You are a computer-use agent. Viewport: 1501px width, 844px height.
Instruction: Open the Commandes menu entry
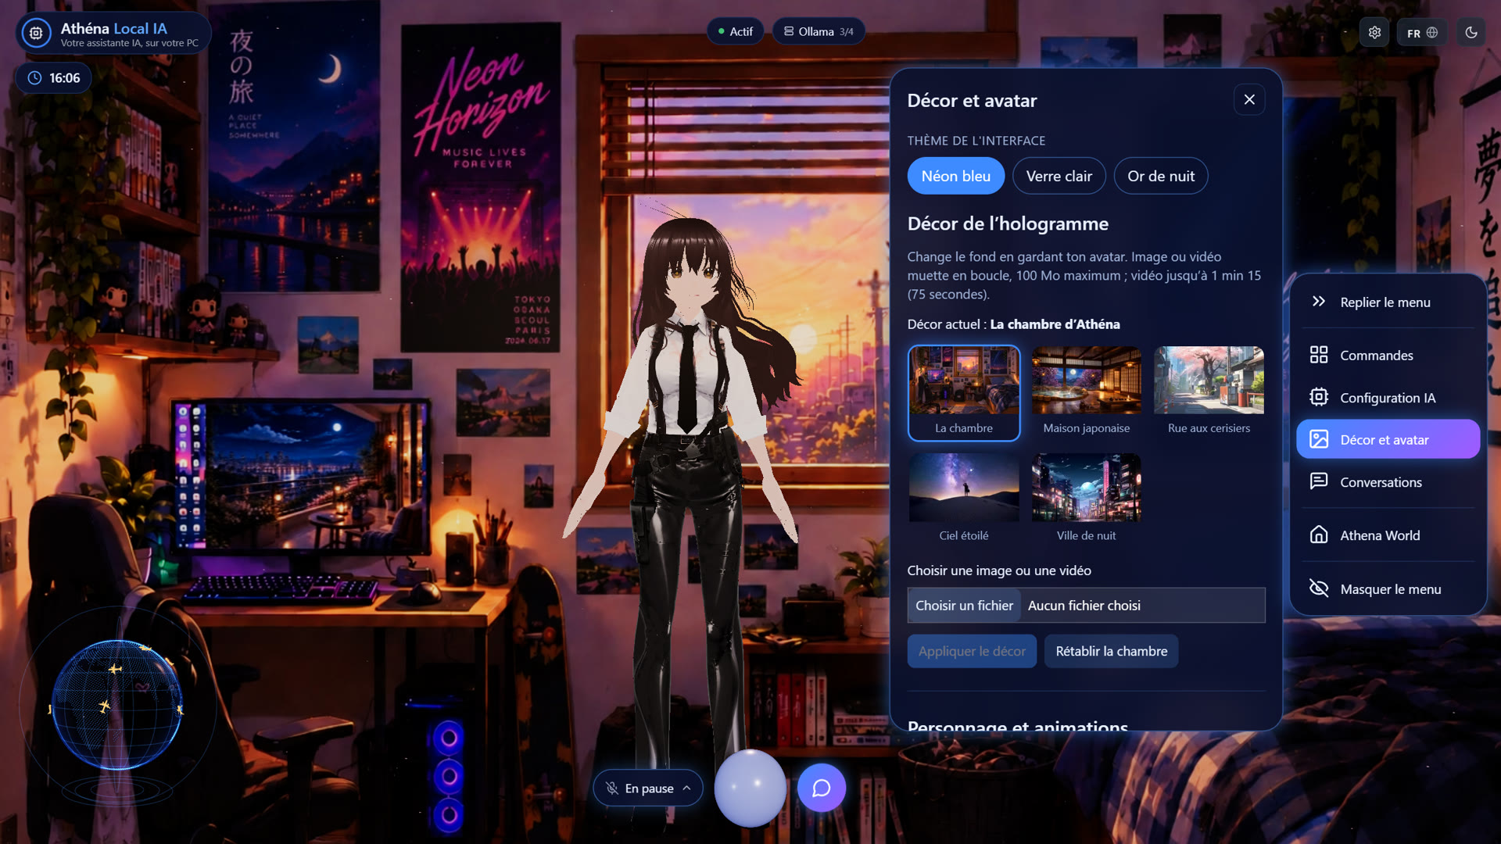(x=1388, y=355)
